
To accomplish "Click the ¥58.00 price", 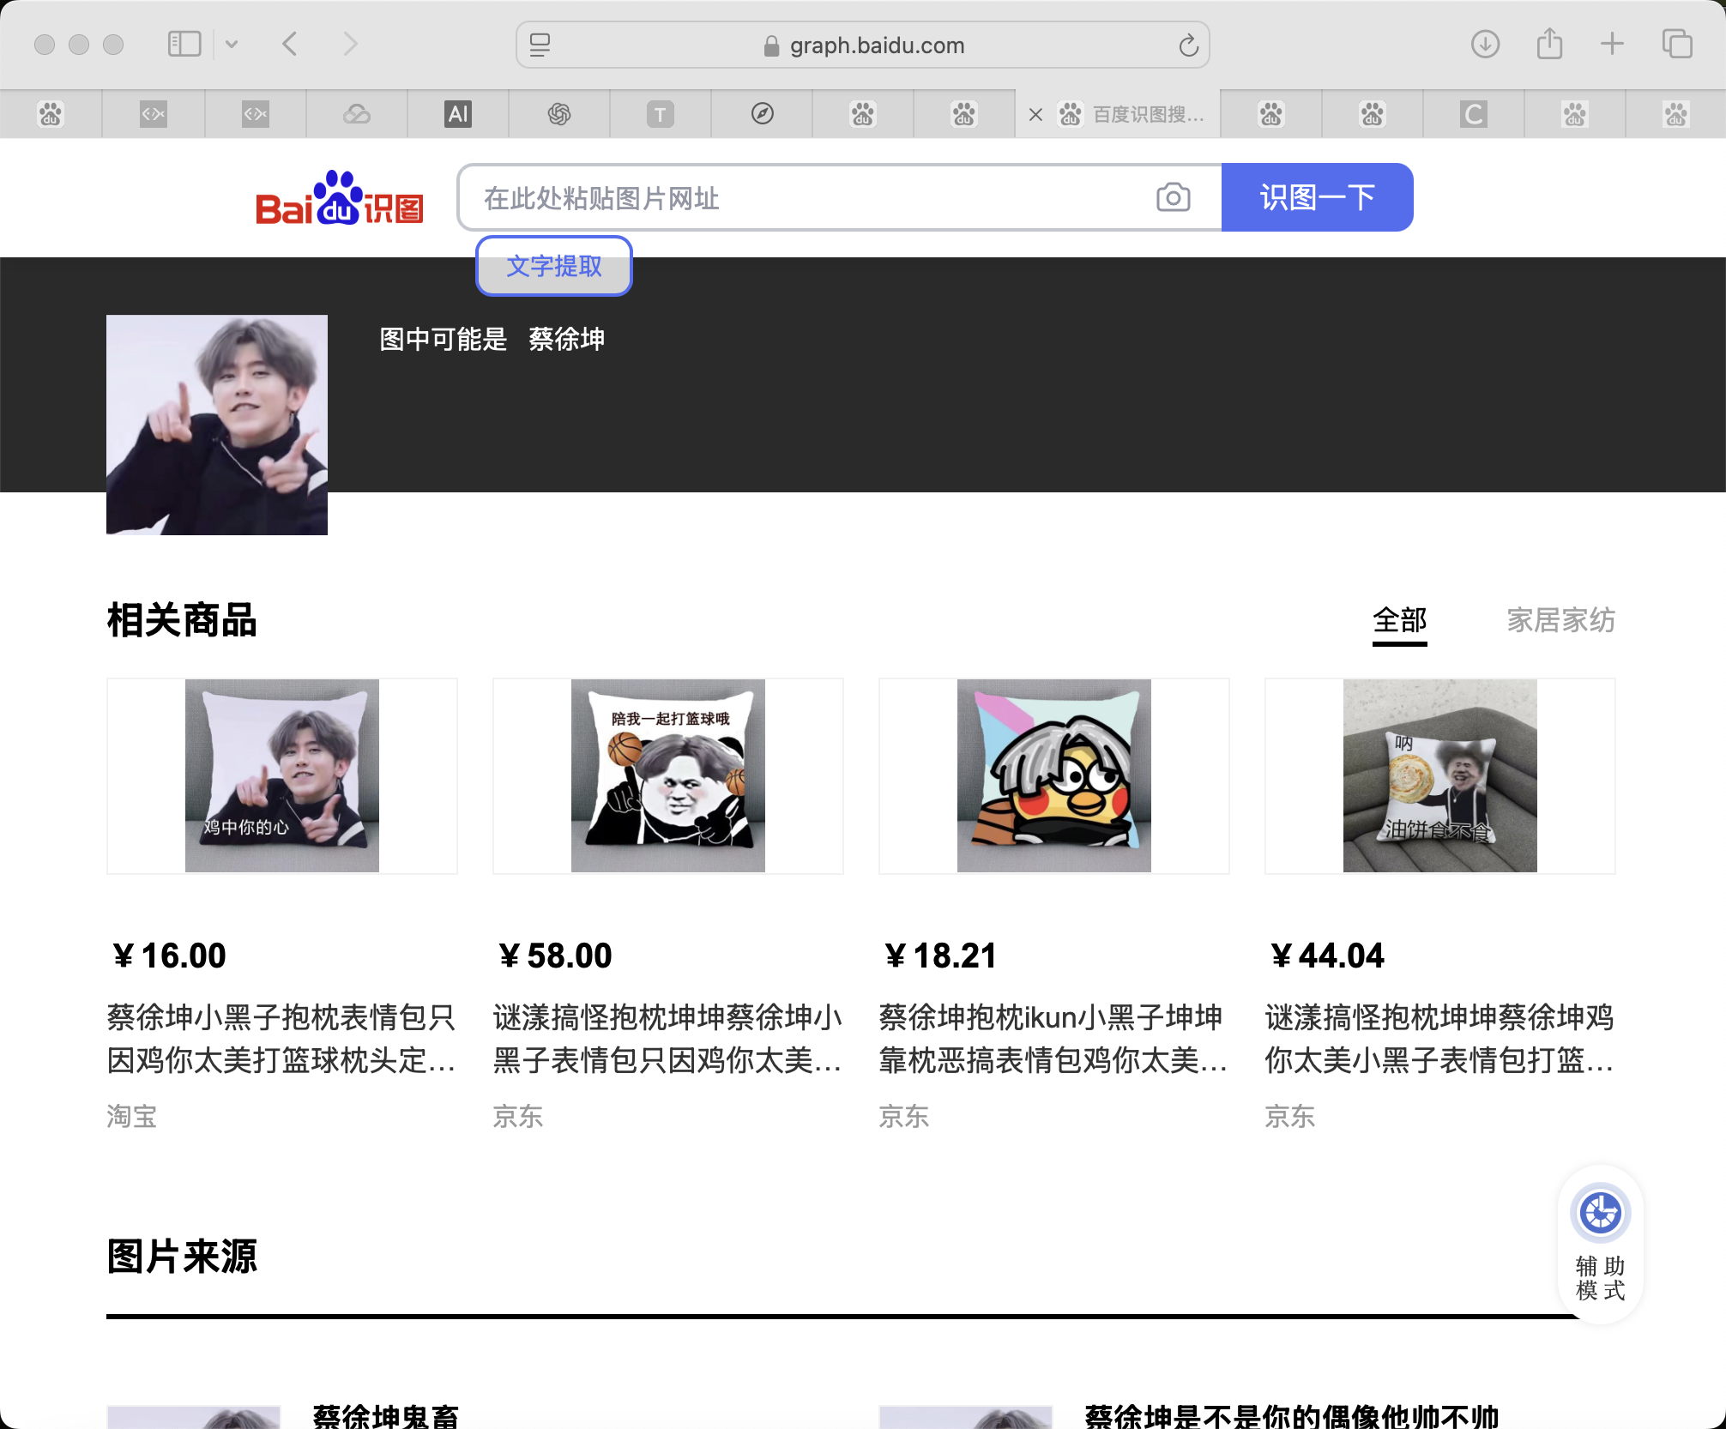I will (555, 956).
